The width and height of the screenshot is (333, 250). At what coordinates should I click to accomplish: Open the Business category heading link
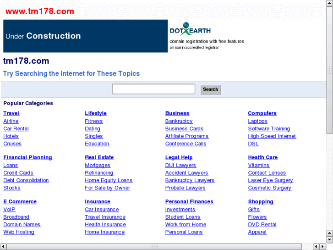[177, 113]
